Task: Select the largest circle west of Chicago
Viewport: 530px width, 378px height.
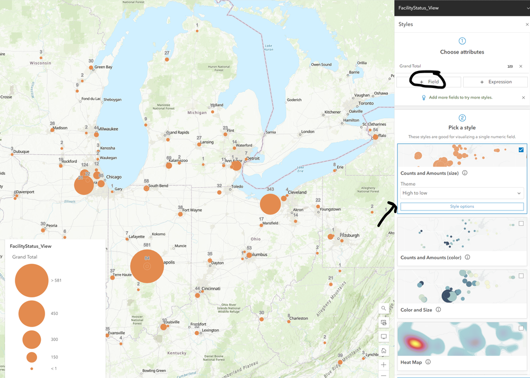Action: (x=84, y=185)
